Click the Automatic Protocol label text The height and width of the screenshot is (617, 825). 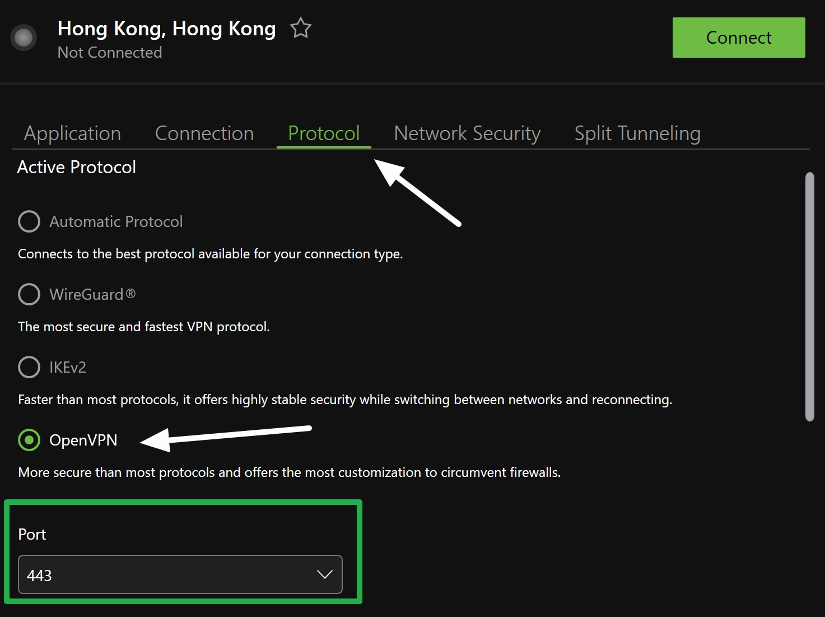[x=116, y=222]
